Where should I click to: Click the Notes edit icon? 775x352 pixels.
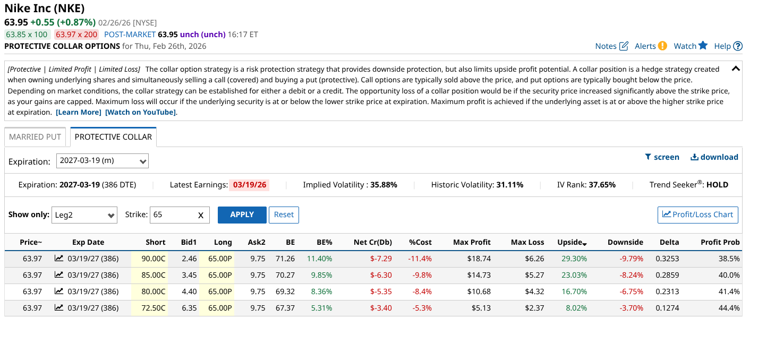(624, 46)
